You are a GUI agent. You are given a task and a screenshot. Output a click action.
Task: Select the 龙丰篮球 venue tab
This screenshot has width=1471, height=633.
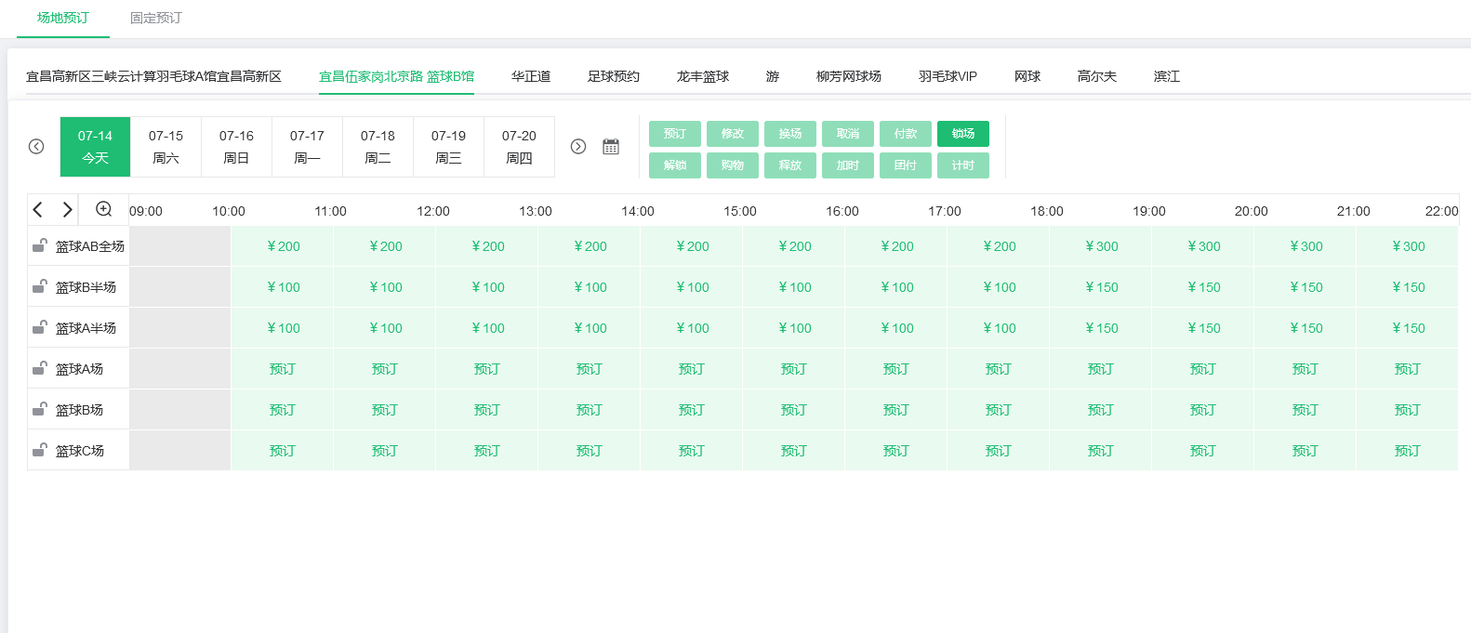[702, 76]
